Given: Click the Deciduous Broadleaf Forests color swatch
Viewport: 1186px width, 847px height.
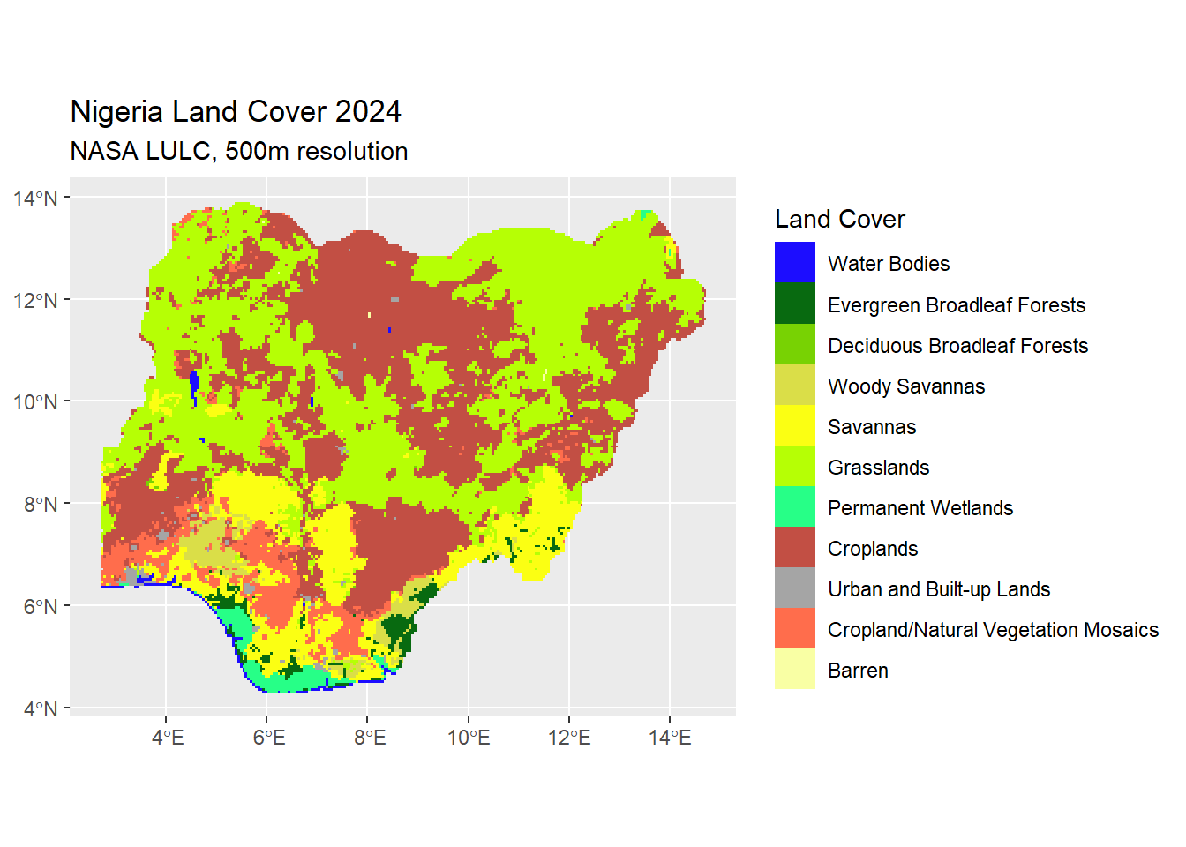Looking at the screenshot, I should [794, 344].
